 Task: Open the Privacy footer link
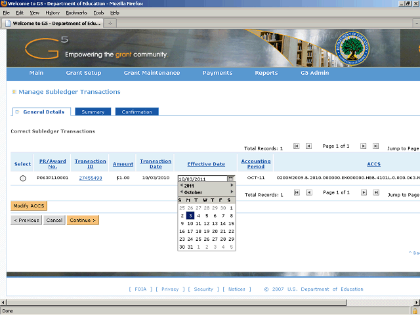(170, 289)
